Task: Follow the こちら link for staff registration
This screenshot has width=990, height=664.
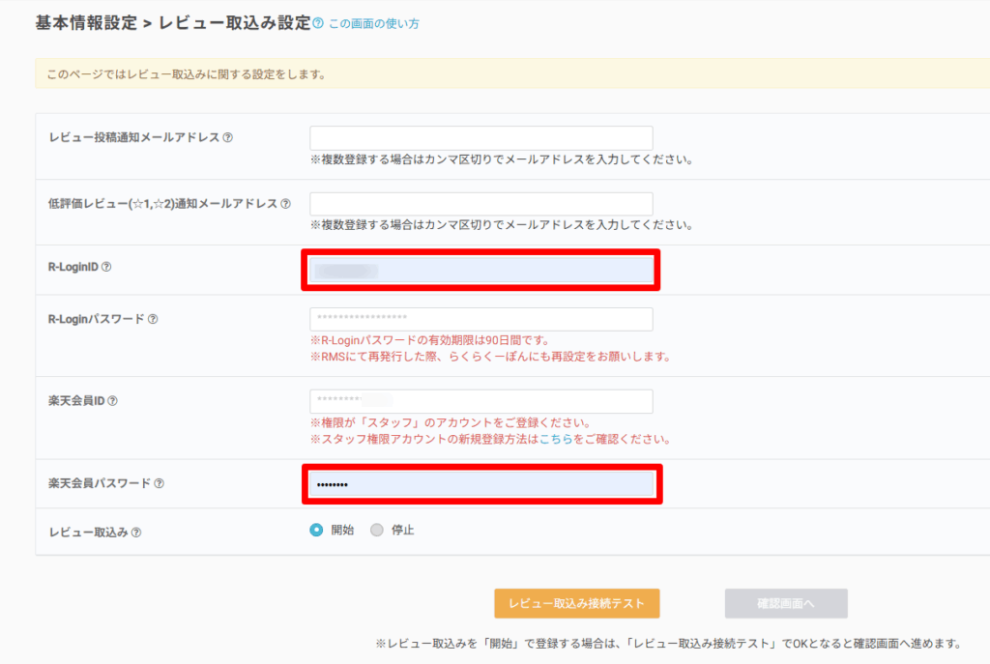Action: 555,439
